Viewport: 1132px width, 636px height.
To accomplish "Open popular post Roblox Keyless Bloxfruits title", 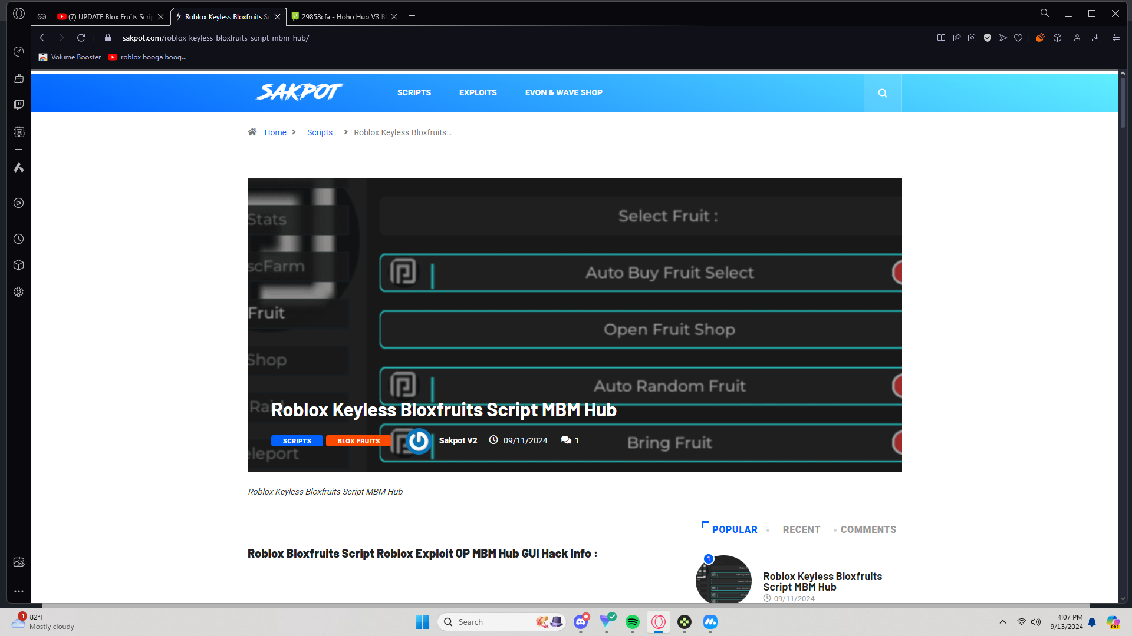I will point(822,581).
